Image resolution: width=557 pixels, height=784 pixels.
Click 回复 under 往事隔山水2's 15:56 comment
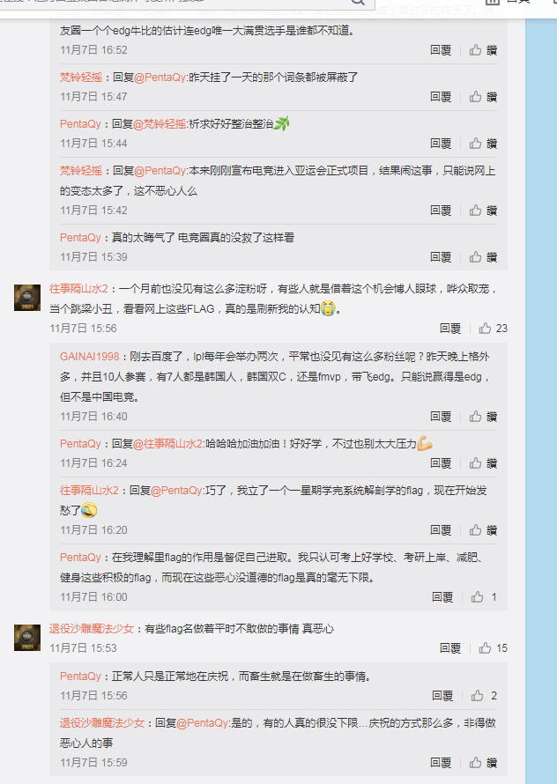pos(449,329)
